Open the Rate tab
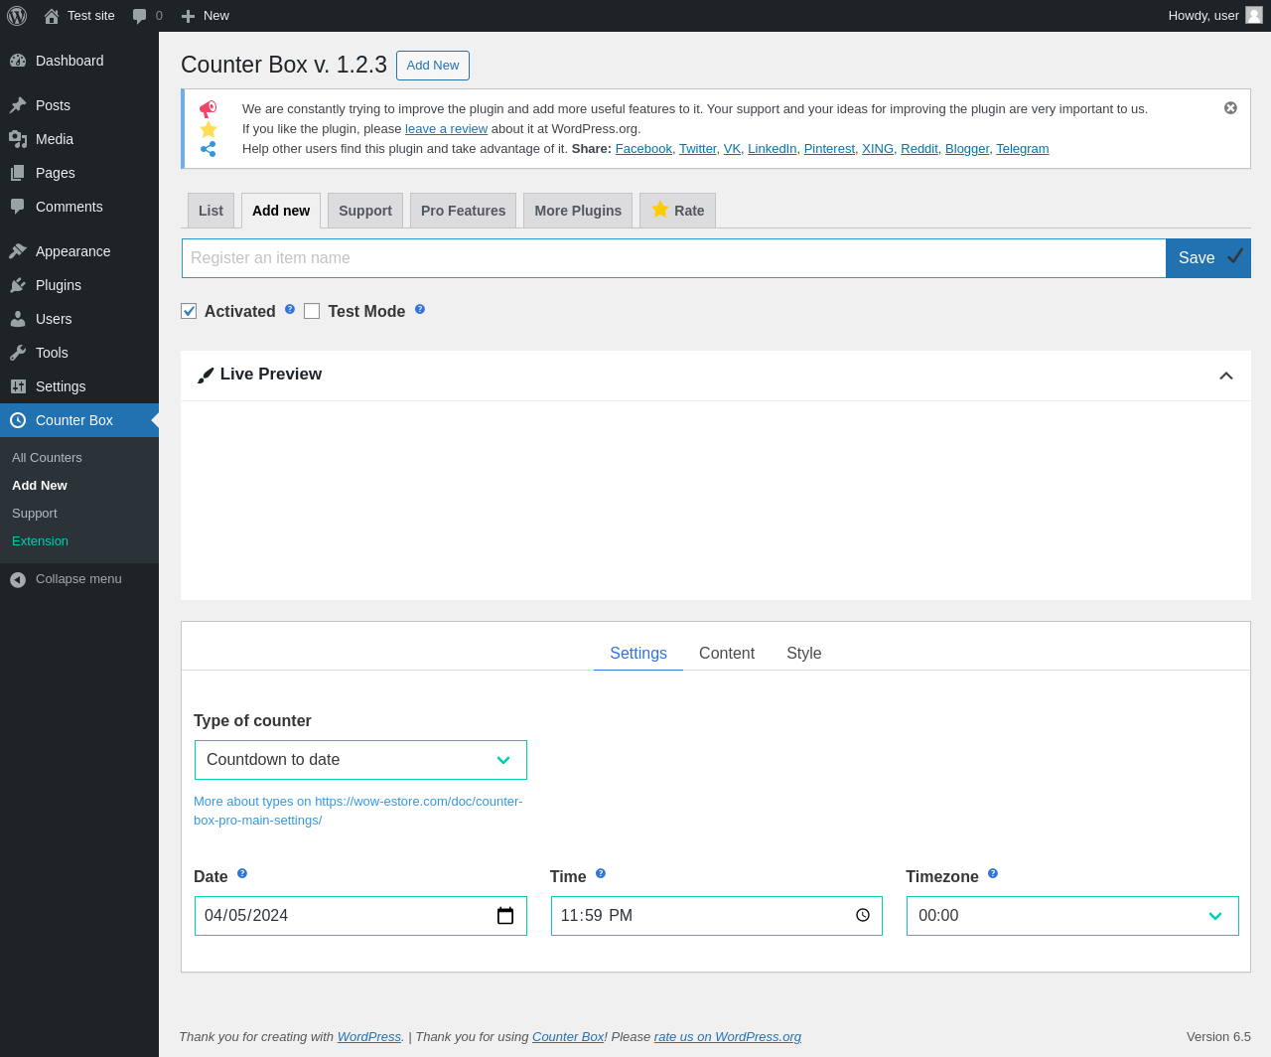 (x=678, y=211)
